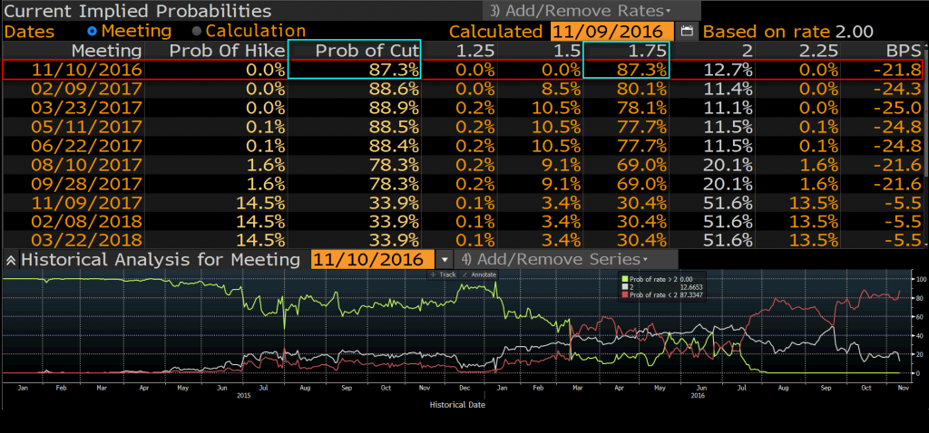Click the 78.1% cell in the 1.75 column
Screen dimensions: 929x433
tap(642, 108)
